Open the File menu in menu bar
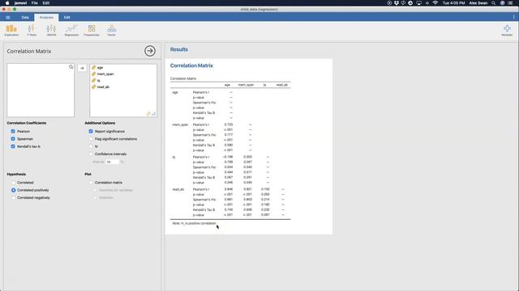Image resolution: width=519 pixels, height=291 pixels. tap(34, 3)
